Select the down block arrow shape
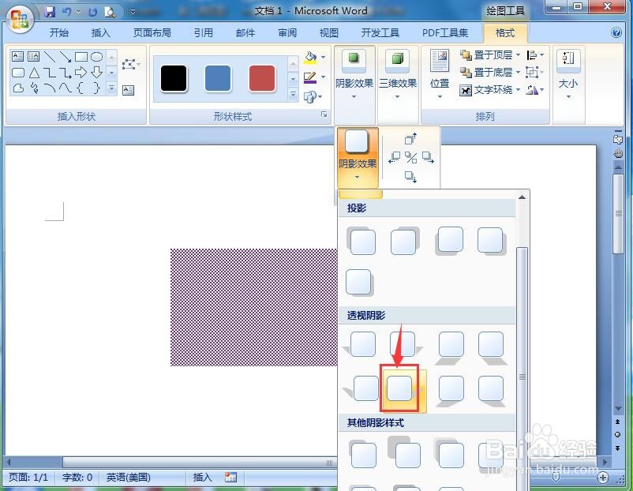The image size is (633, 491). [x=97, y=73]
